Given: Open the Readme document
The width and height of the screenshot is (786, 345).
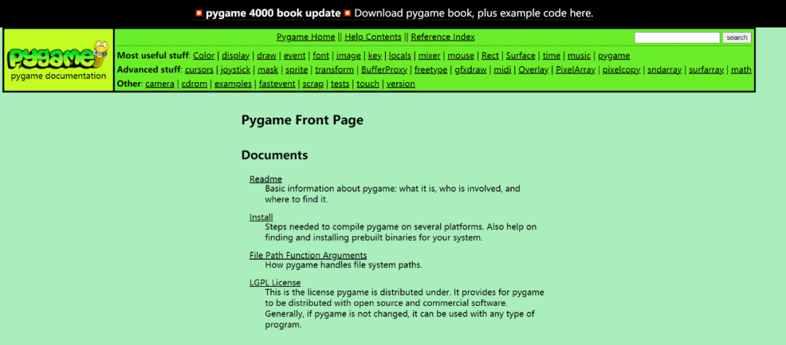Looking at the screenshot, I should click(266, 179).
